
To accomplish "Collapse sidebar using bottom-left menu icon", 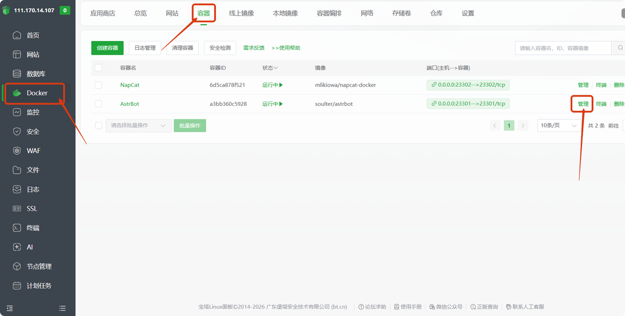I will (10, 308).
